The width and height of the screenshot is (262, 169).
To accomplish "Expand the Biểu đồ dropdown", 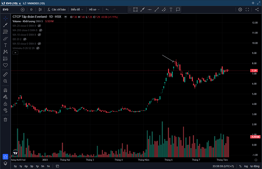I will [x=77, y=9].
